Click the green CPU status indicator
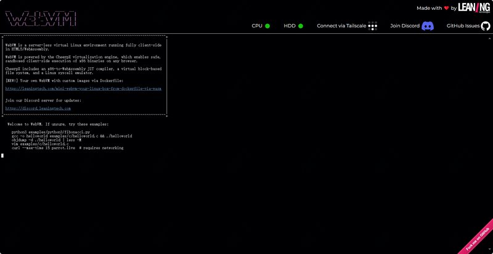This screenshot has width=493, height=254. (x=267, y=26)
